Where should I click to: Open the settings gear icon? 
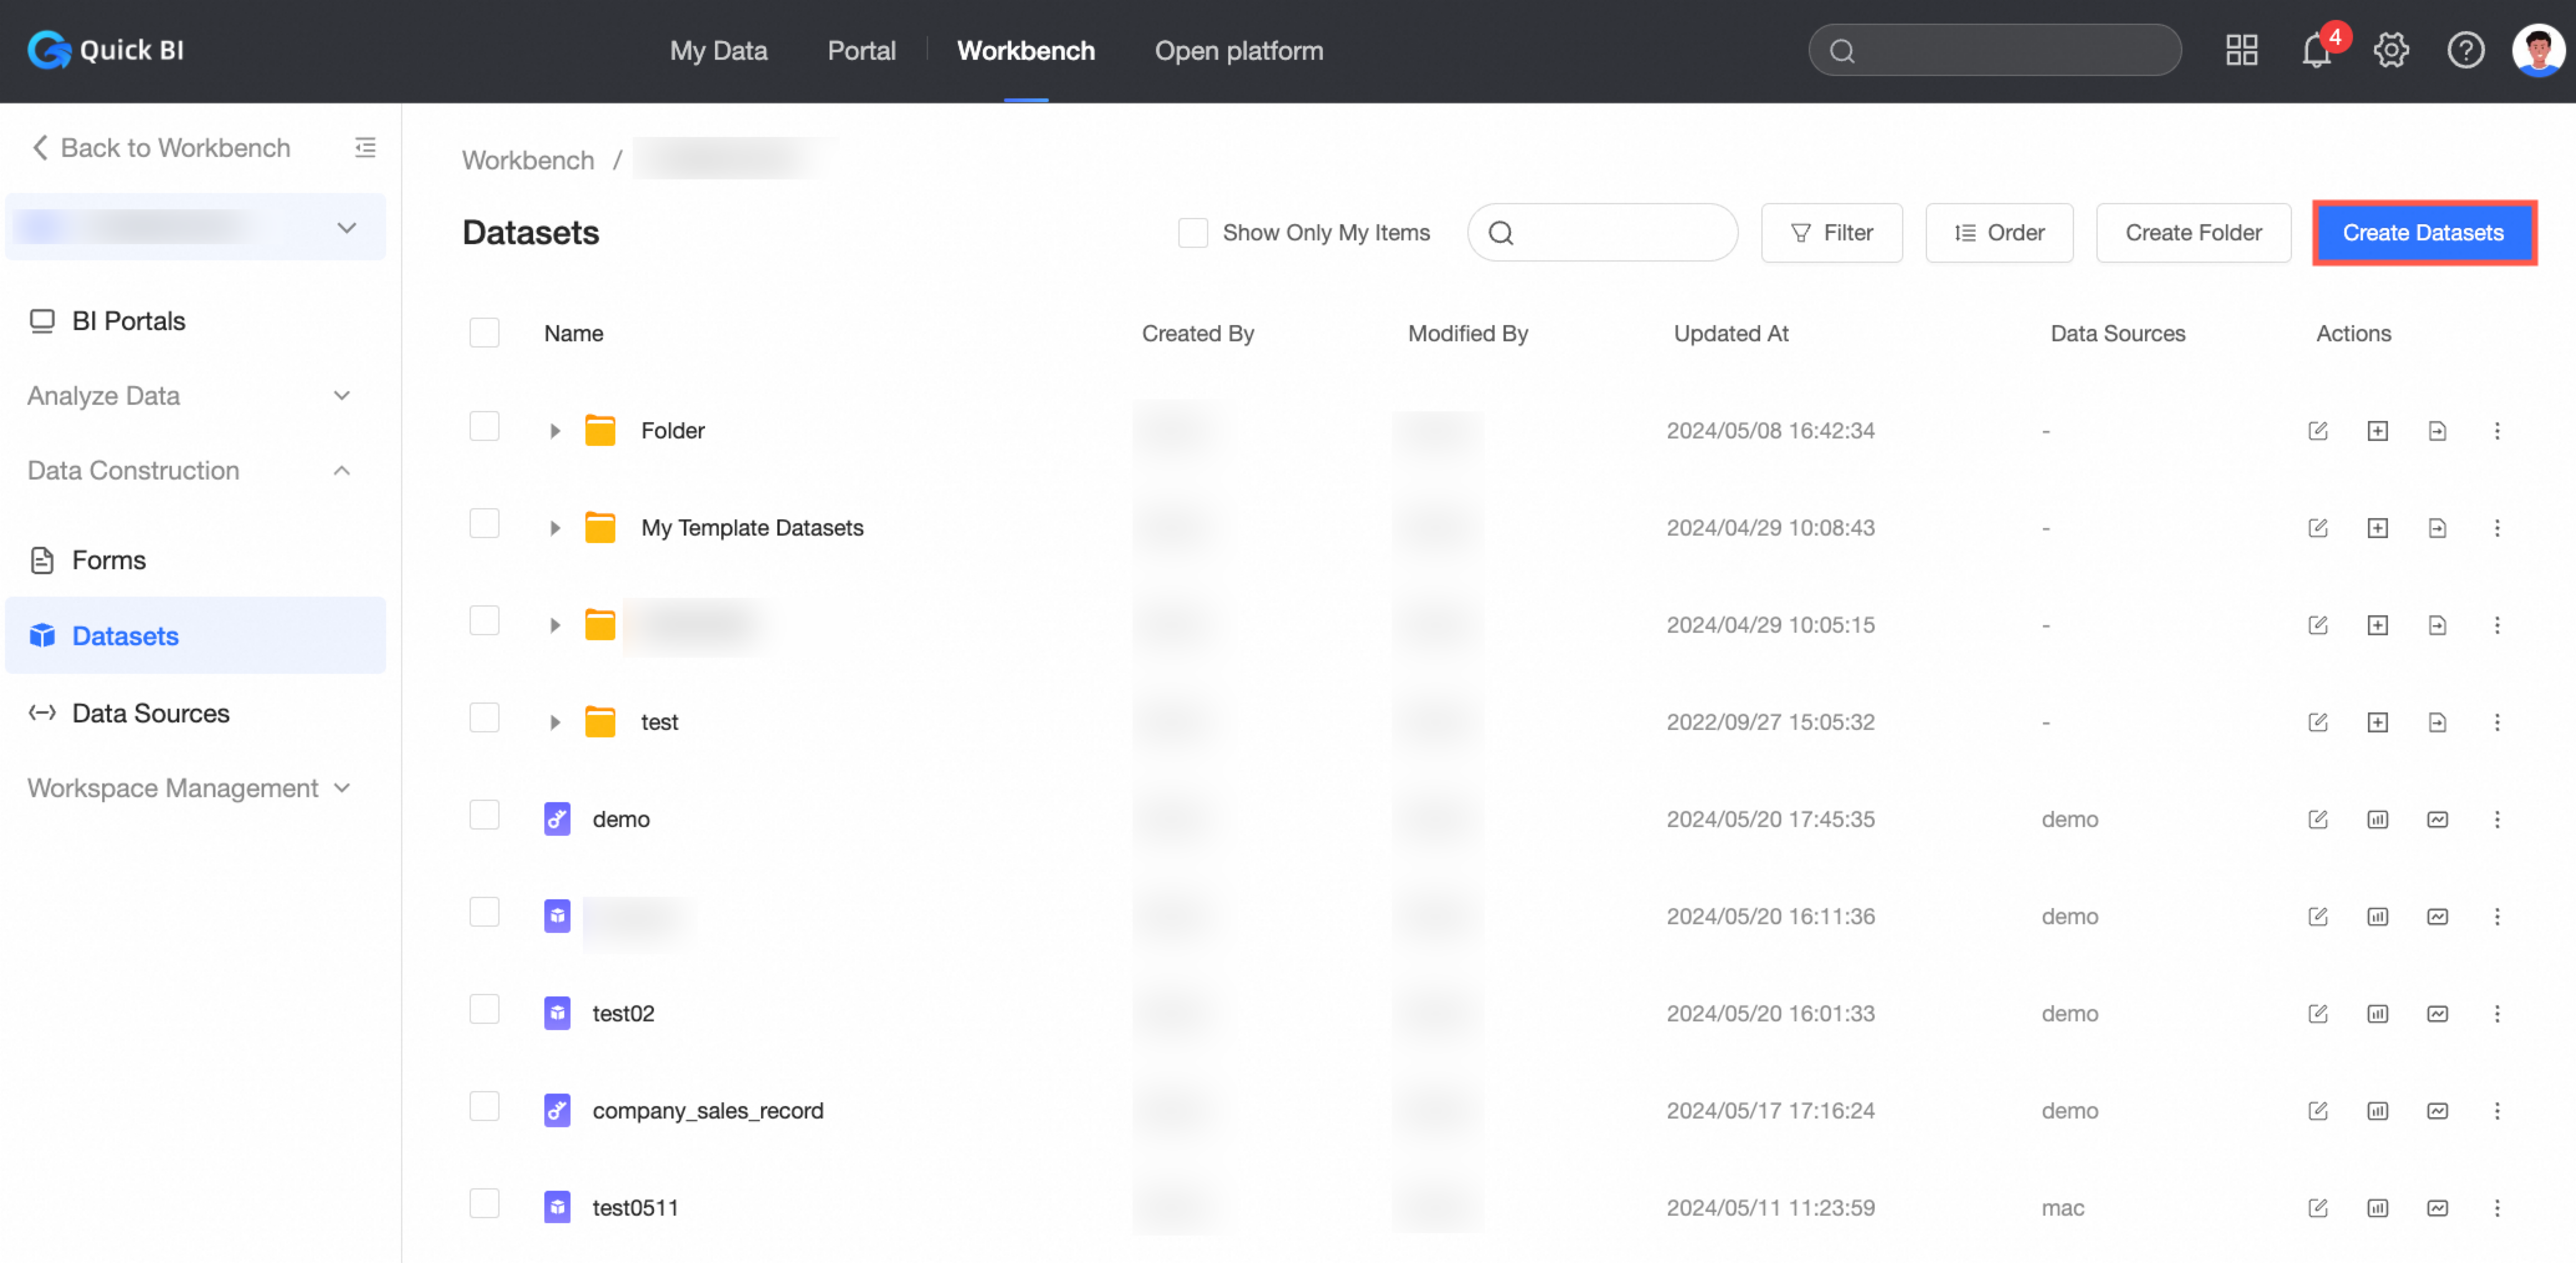tap(2391, 50)
